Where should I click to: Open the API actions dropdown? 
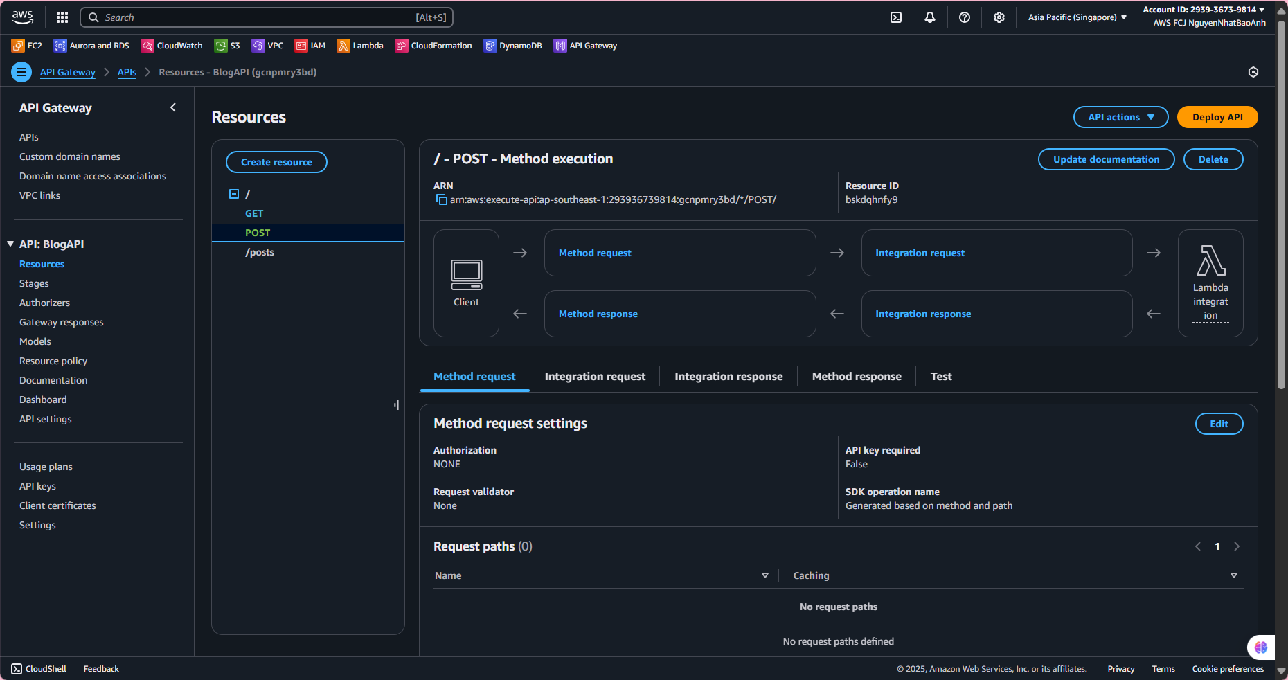pyautogui.click(x=1120, y=117)
